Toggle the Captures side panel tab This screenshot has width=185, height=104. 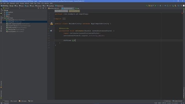1,29
